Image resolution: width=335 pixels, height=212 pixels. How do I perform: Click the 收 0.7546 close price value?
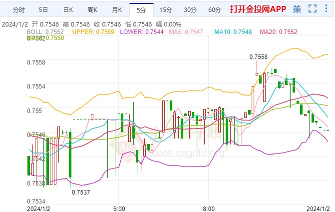(107, 24)
